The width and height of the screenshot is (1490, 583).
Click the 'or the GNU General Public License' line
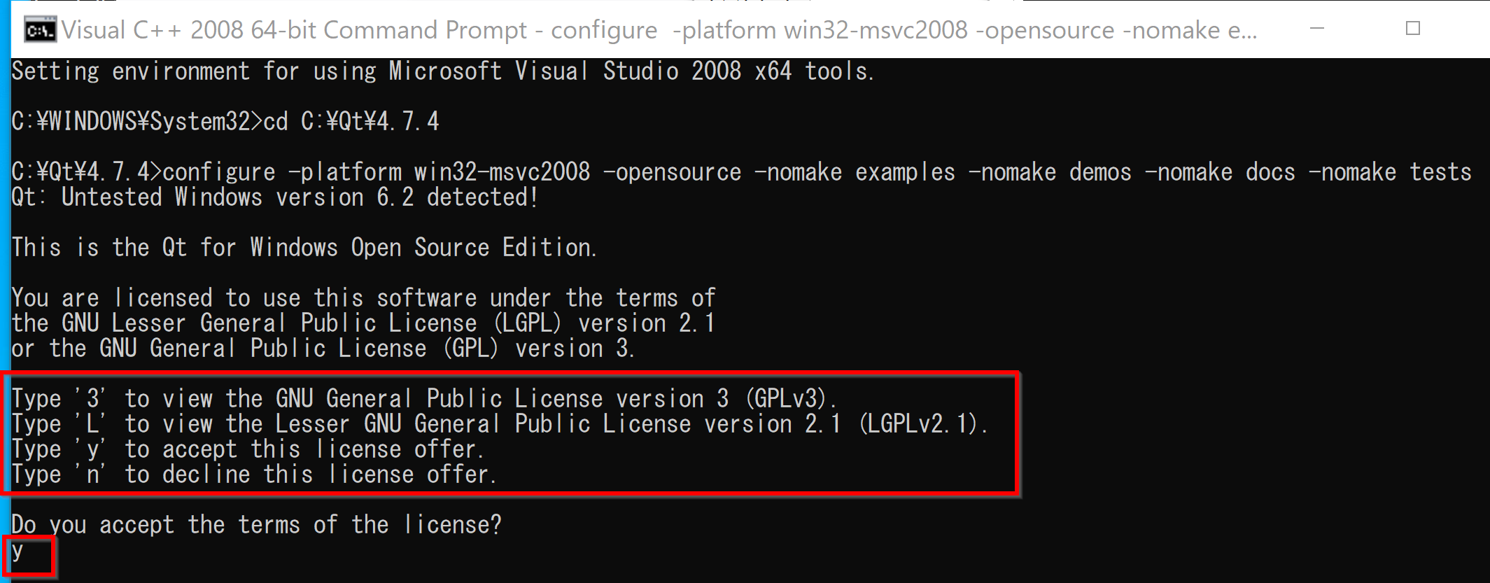pyautogui.click(x=323, y=349)
